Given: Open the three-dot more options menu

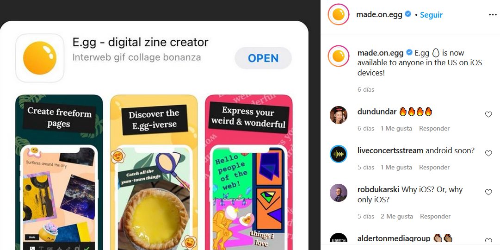Looking at the screenshot, I should point(492,15).
